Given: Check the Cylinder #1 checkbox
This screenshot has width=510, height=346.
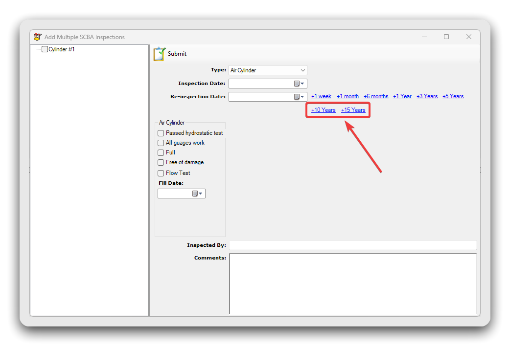Looking at the screenshot, I should pyautogui.click(x=45, y=49).
